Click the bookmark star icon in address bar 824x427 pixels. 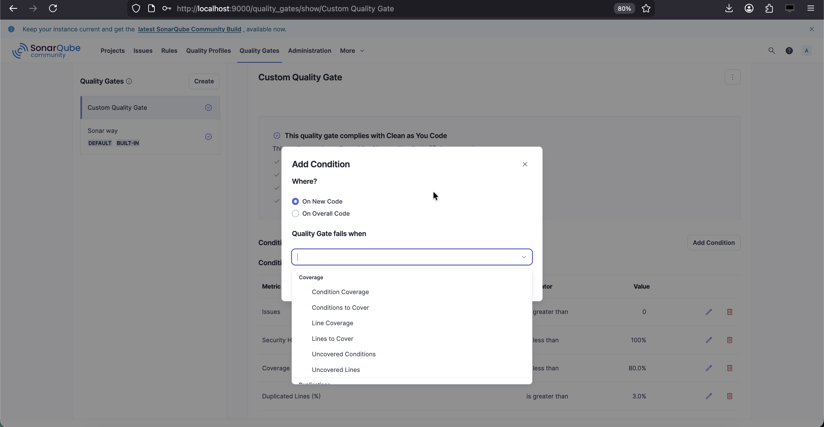point(646,9)
